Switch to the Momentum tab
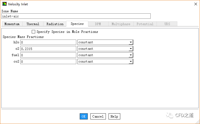The width and height of the screenshot is (200, 124). 12,24
